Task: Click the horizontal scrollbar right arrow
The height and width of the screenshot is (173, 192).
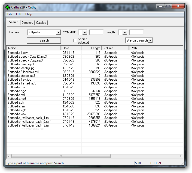Action: (181, 156)
